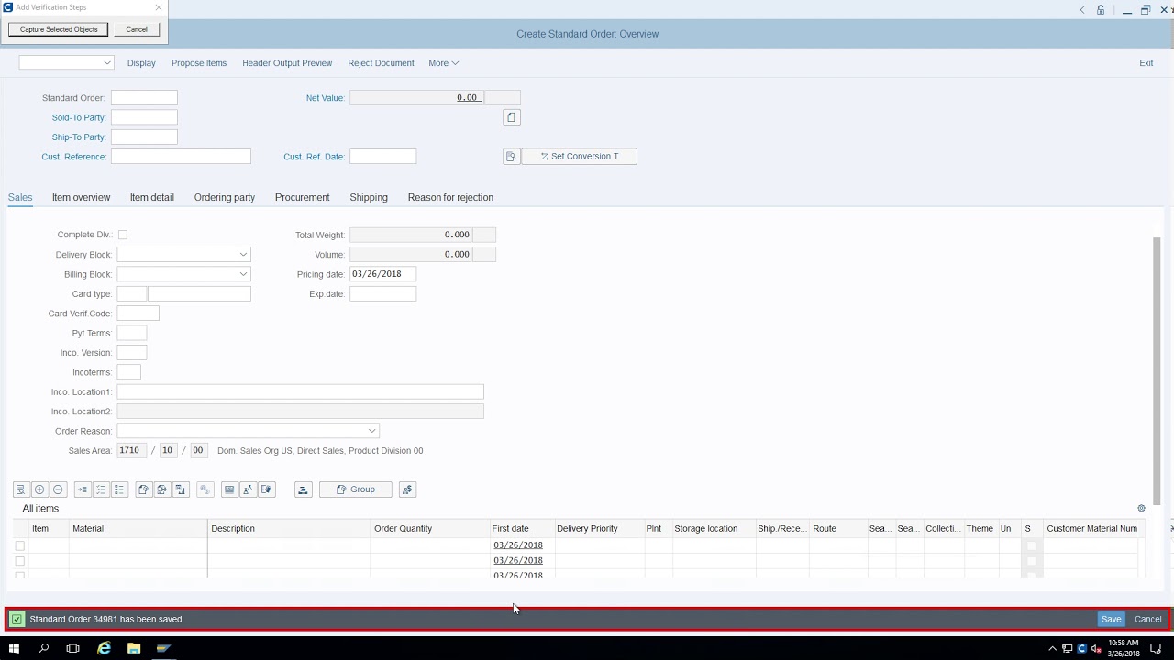Click the pricing dollar-sign icon
This screenshot has height=660, width=1174.
click(x=407, y=489)
